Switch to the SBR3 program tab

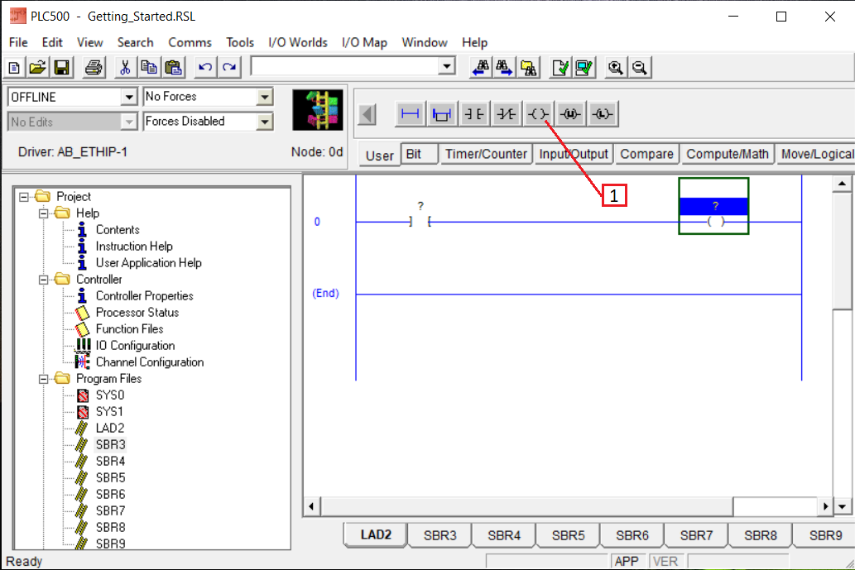coord(440,535)
